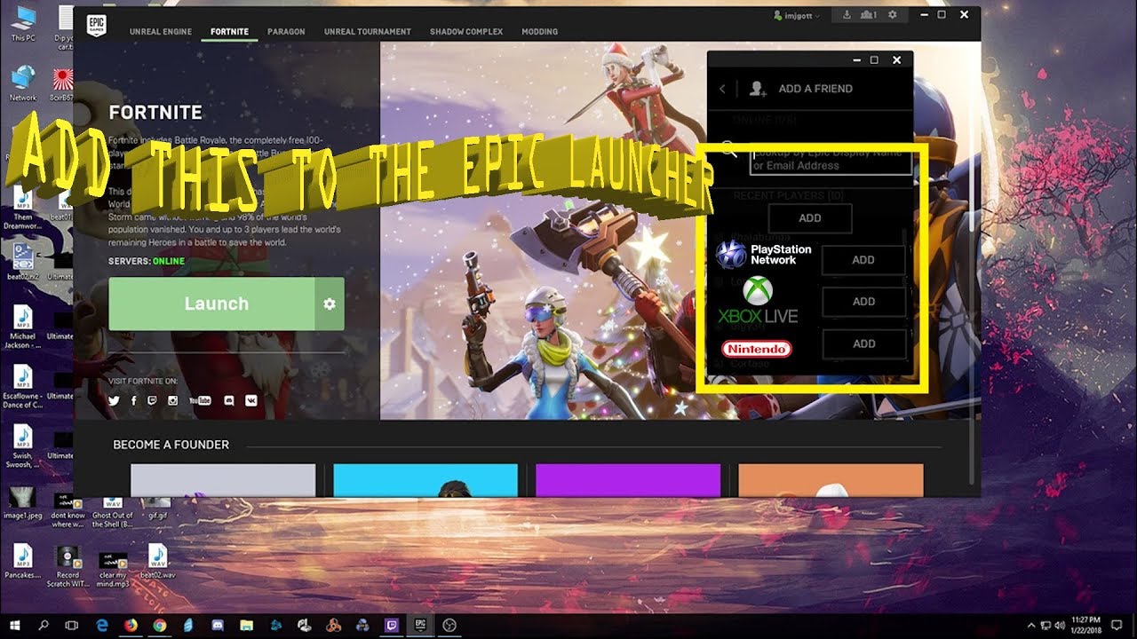Click ADD next to PlayStation Network
This screenshot has height=639, width=1137.
pyautogui.click(x=863, y=260)
